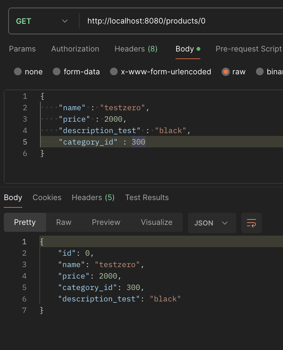Show response Headers (5) tab

point(93,198)
